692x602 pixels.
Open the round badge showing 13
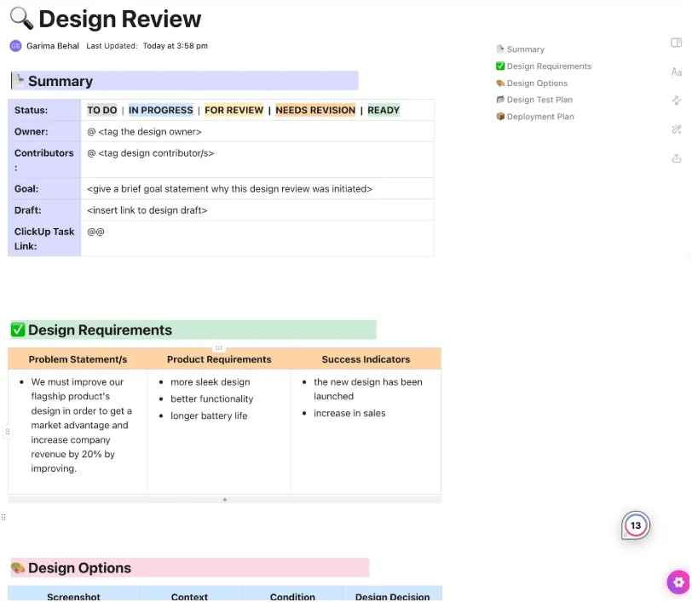[636, 525]
